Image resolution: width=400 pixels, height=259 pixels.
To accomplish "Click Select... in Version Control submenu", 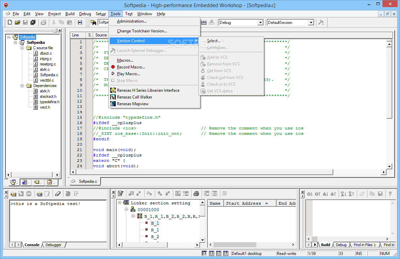I will click(x=213, y=41).
